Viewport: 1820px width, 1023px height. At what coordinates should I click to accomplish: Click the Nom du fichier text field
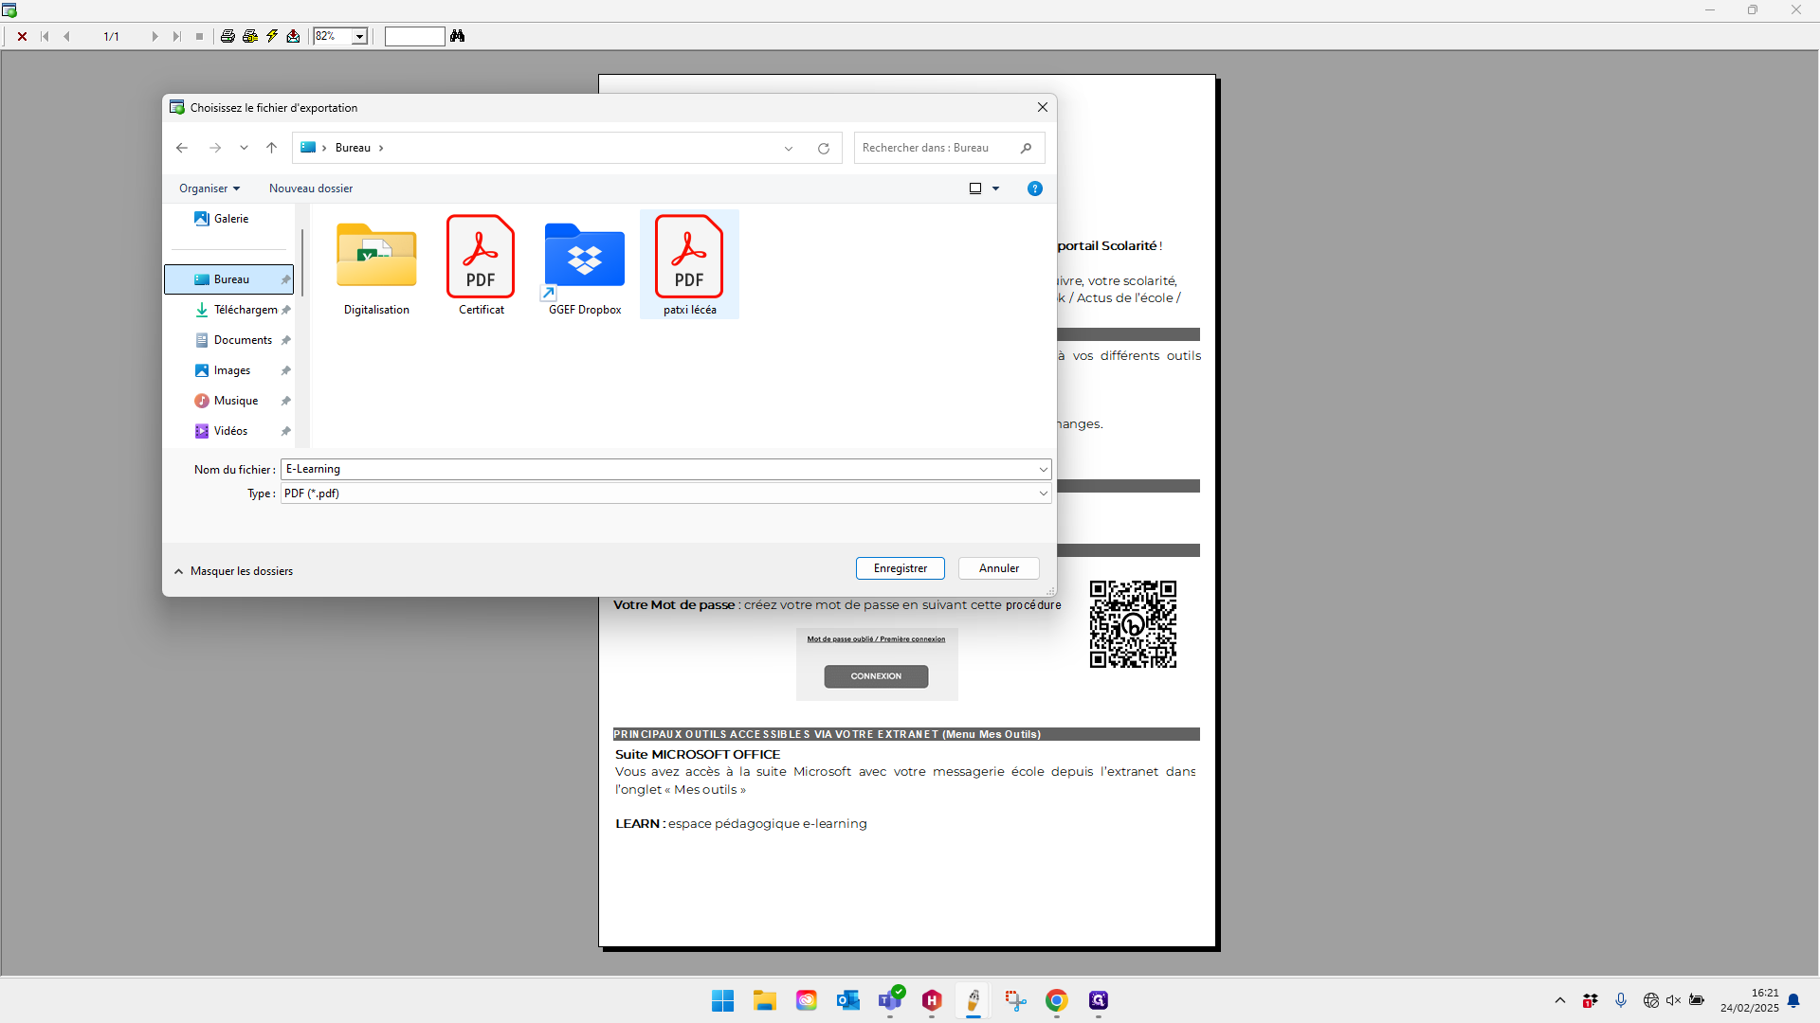658,469
